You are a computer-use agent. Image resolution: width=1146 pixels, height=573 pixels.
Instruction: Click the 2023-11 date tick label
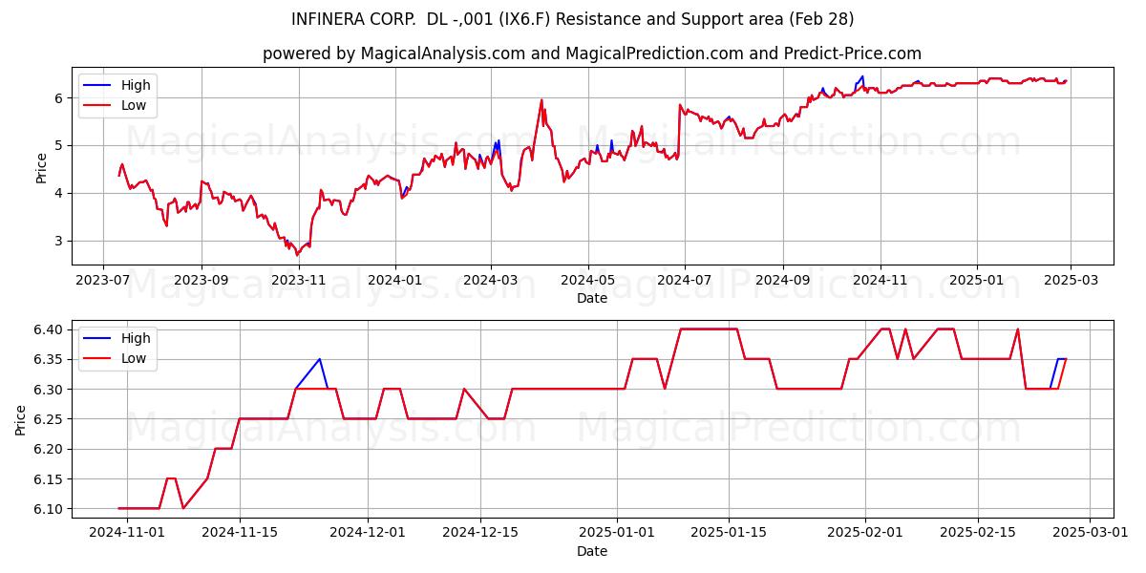[x=299, y=281]
